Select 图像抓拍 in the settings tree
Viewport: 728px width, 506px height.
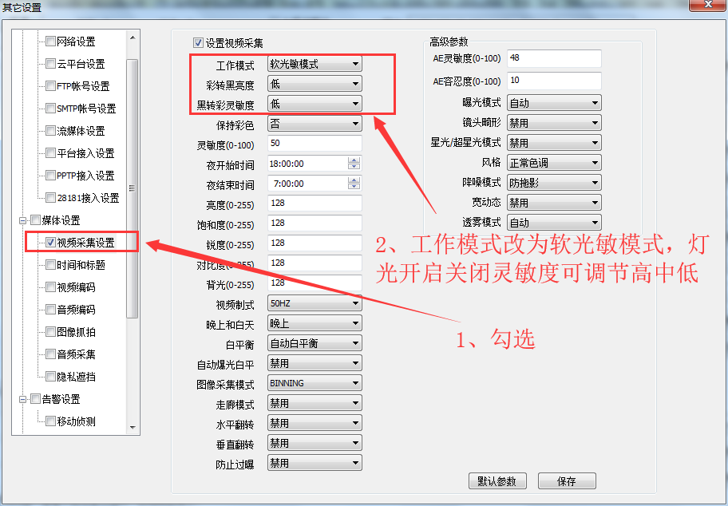point(76,332)
